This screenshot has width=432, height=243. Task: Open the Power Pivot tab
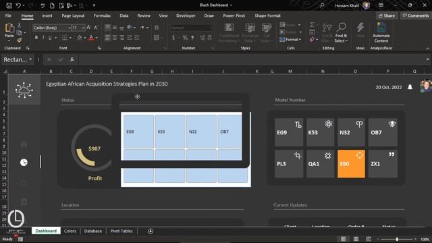pos(234,16)
